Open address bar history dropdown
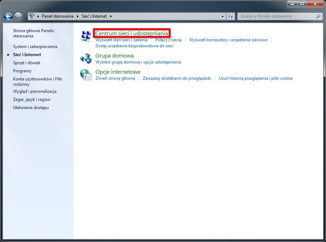 [222, 16]
